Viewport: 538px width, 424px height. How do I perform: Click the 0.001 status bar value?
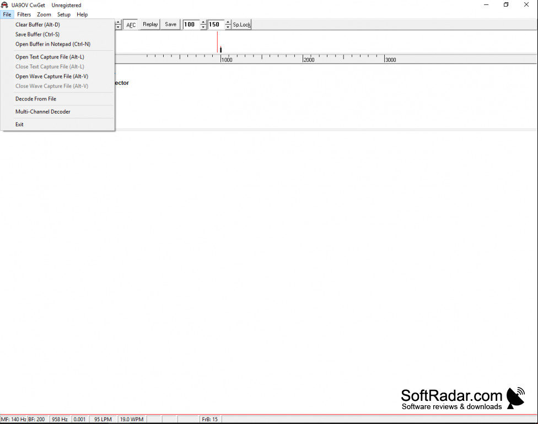pyautogui.click(x=79, y=419)
